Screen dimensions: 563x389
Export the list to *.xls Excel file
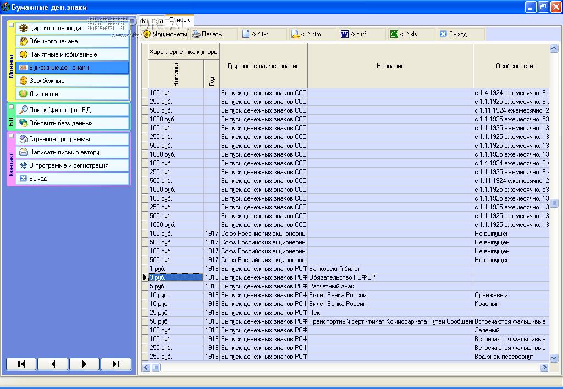(412, 34)
